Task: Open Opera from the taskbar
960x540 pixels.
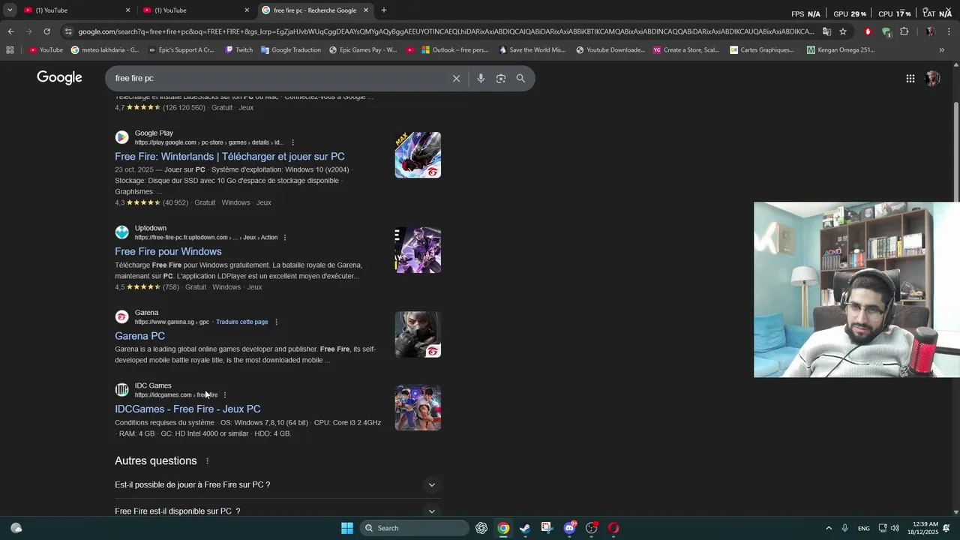Action: pos(613,528)
